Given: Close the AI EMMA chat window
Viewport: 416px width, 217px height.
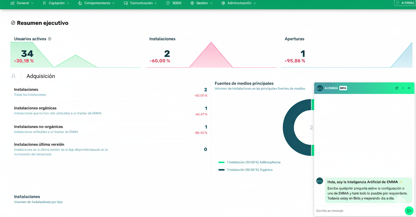Looking at the screenshot, I should [x=409, y=88].
